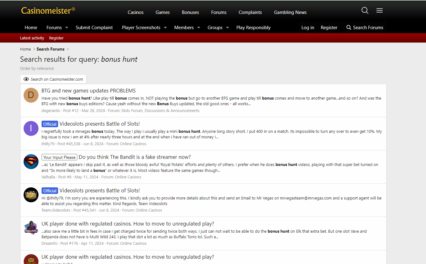Click Post #12 text in degerardo's result
The height and width of the screenshot is (264, 426).
tap(71, 110)
